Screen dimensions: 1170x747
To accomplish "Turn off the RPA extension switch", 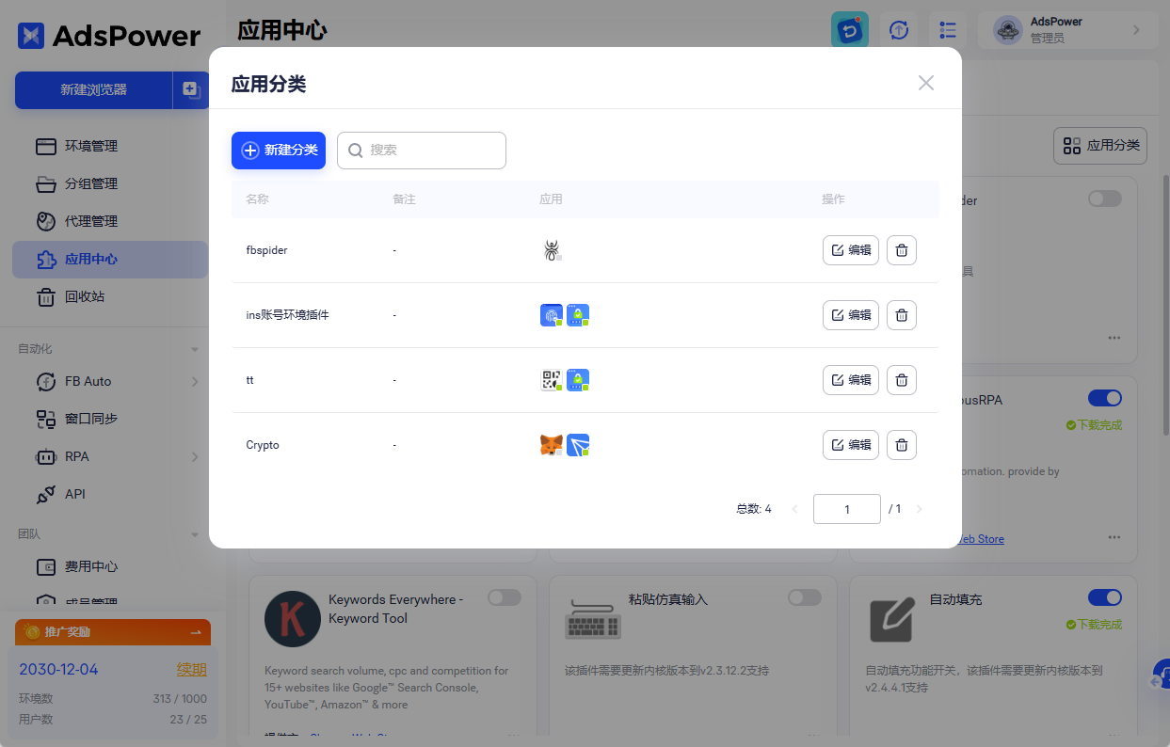I will (1105, 398).
